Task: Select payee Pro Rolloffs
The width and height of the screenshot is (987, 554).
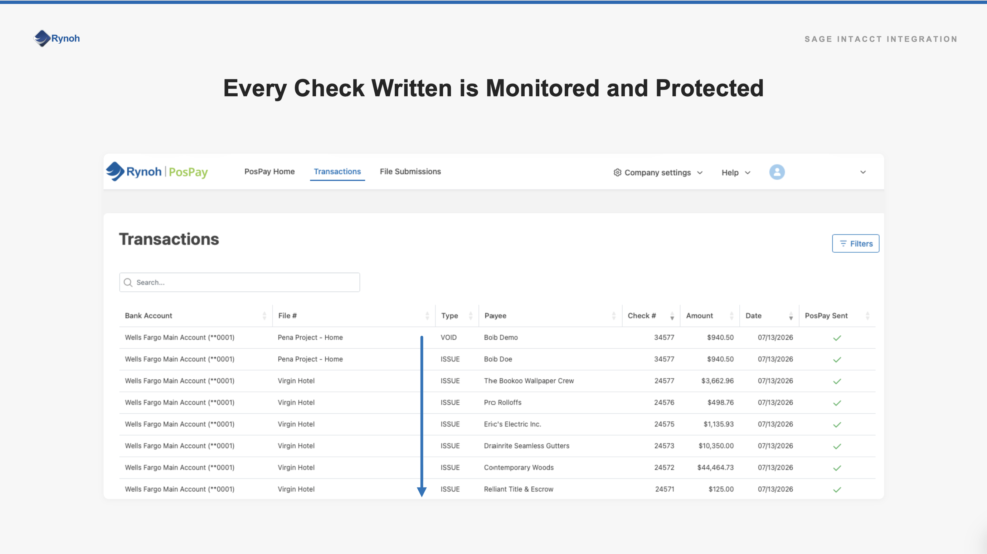Action: coord(502,402)
